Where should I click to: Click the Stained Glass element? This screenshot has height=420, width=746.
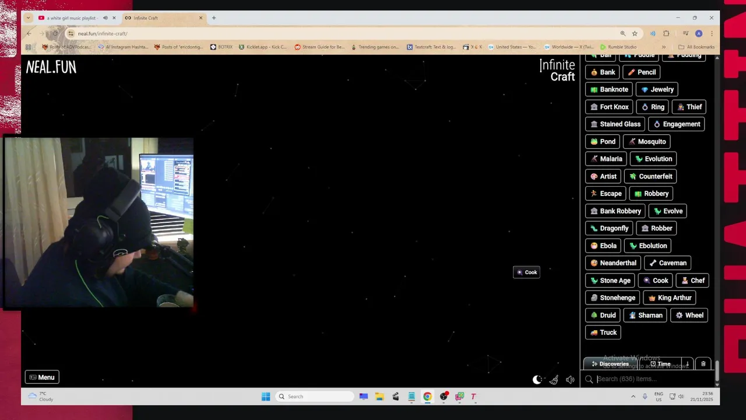[x=615, y=124]
